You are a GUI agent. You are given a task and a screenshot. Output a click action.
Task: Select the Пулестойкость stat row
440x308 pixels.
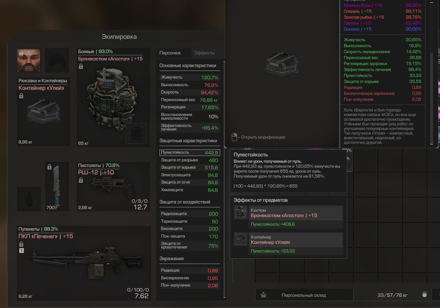click(190, 152)
